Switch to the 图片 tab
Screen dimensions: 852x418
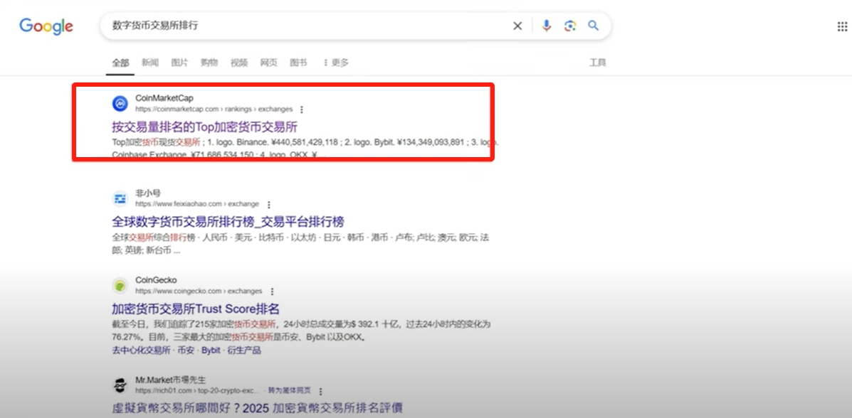[179, 63]
